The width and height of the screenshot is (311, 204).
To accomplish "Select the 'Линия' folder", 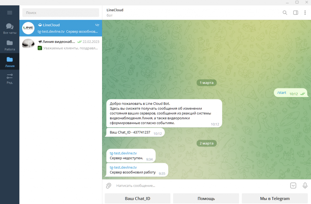I will pyautogui.click(x=9, y=62).
